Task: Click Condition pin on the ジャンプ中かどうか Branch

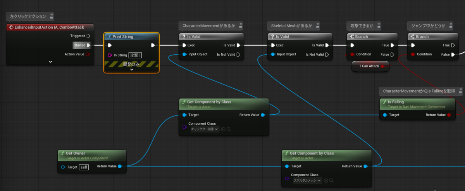Action: (x=413, y=54)
